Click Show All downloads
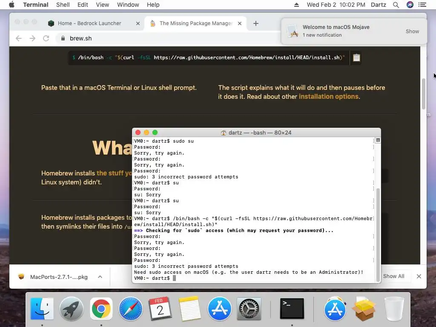This screenshot has height=327, width=436. (393, 276)
